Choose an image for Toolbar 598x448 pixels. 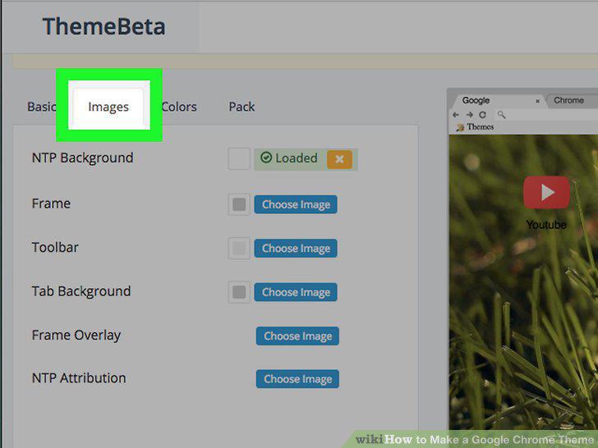coord(296,249)
